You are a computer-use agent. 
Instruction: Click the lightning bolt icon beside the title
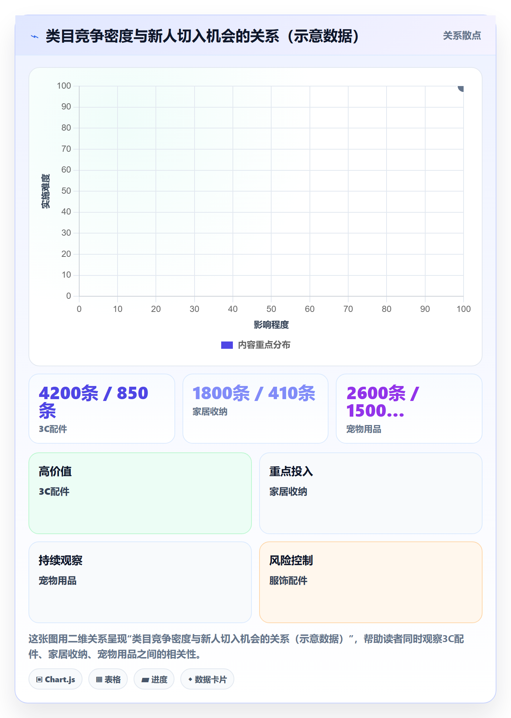35,36
